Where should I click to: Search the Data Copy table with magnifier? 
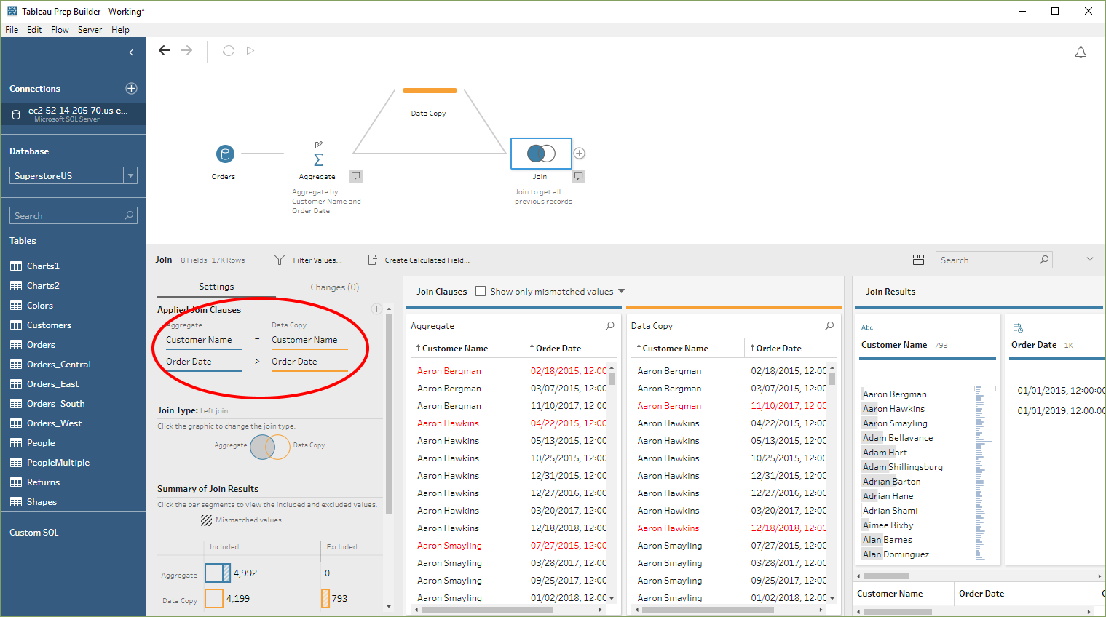coord(829,326)
